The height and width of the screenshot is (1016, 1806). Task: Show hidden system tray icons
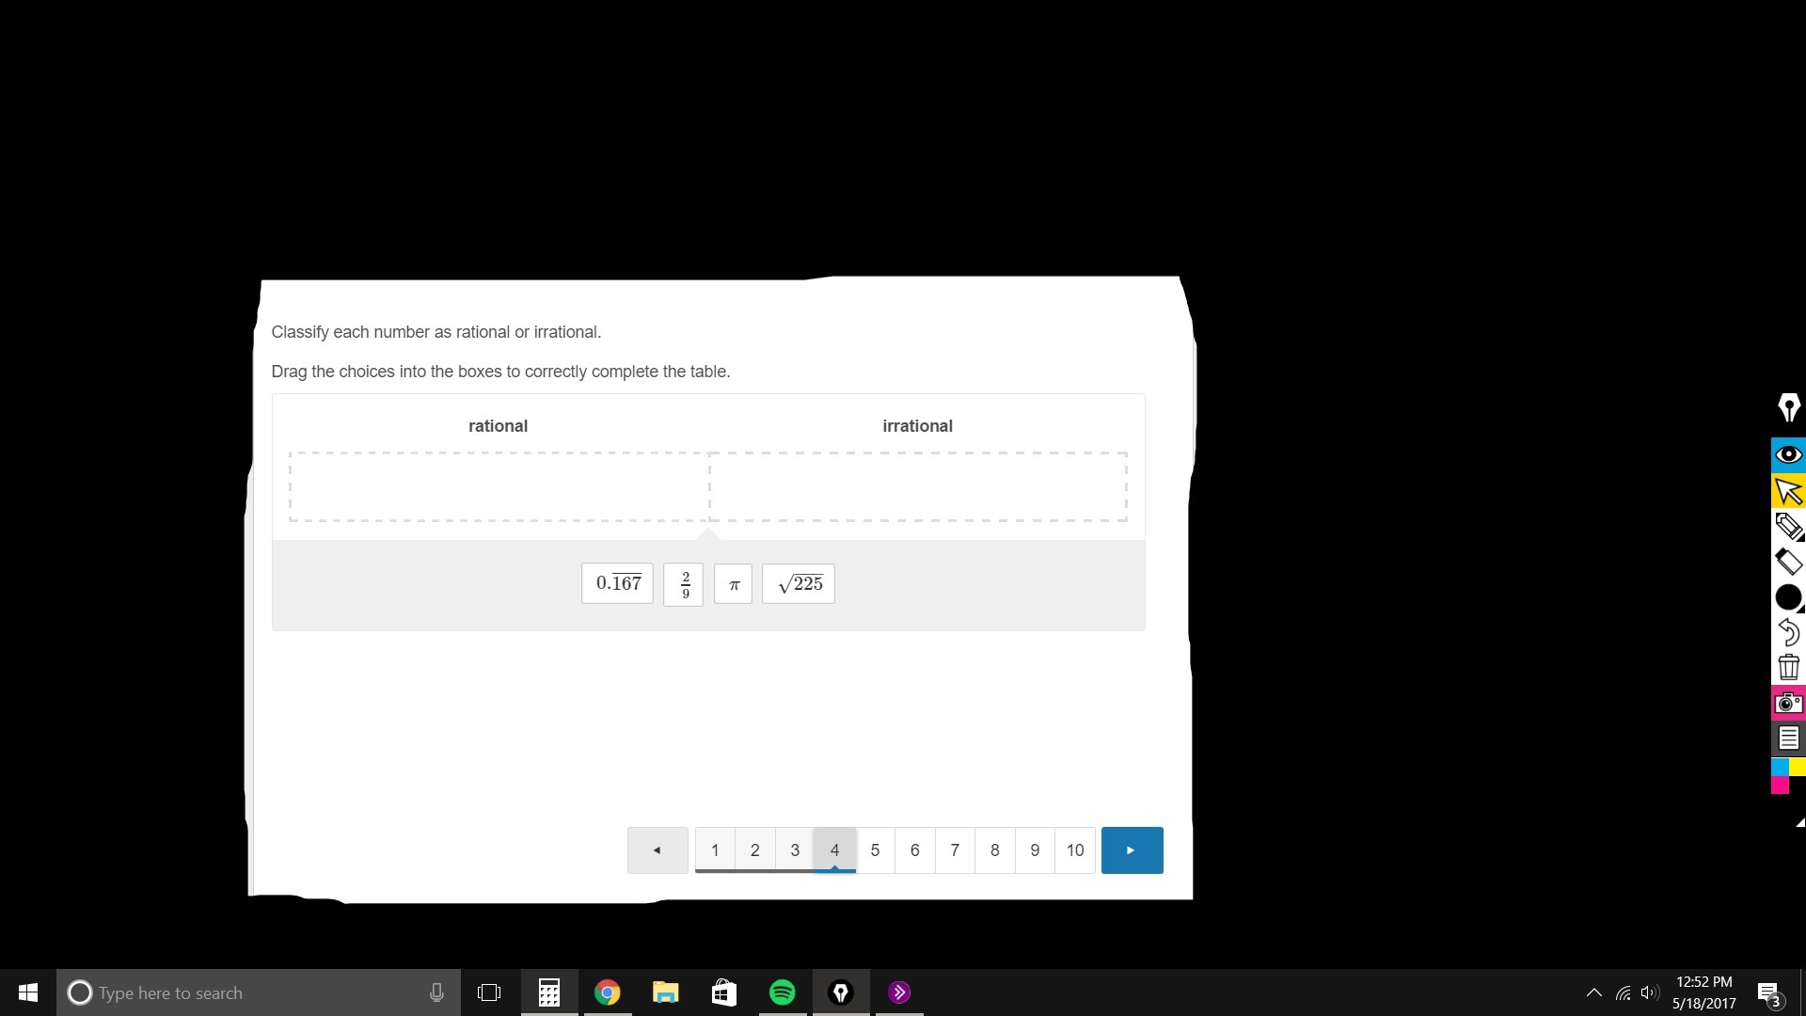1593,992
